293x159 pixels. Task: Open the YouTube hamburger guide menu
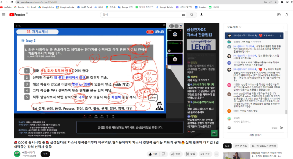tap(4, 15)
